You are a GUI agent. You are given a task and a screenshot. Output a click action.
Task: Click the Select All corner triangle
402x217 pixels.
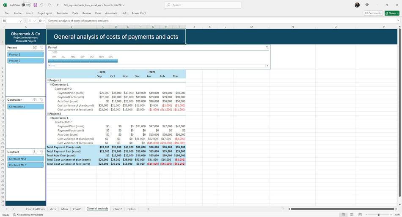[3, 27]
